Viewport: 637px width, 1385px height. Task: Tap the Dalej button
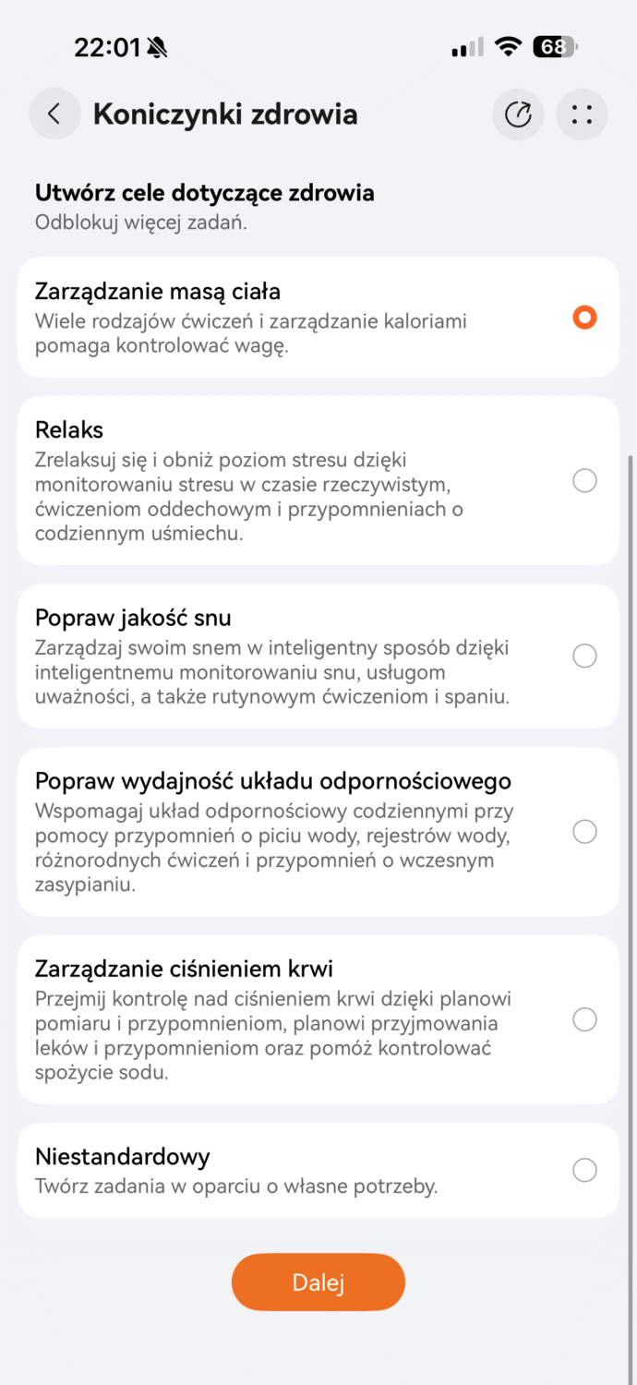point(318,1283)
